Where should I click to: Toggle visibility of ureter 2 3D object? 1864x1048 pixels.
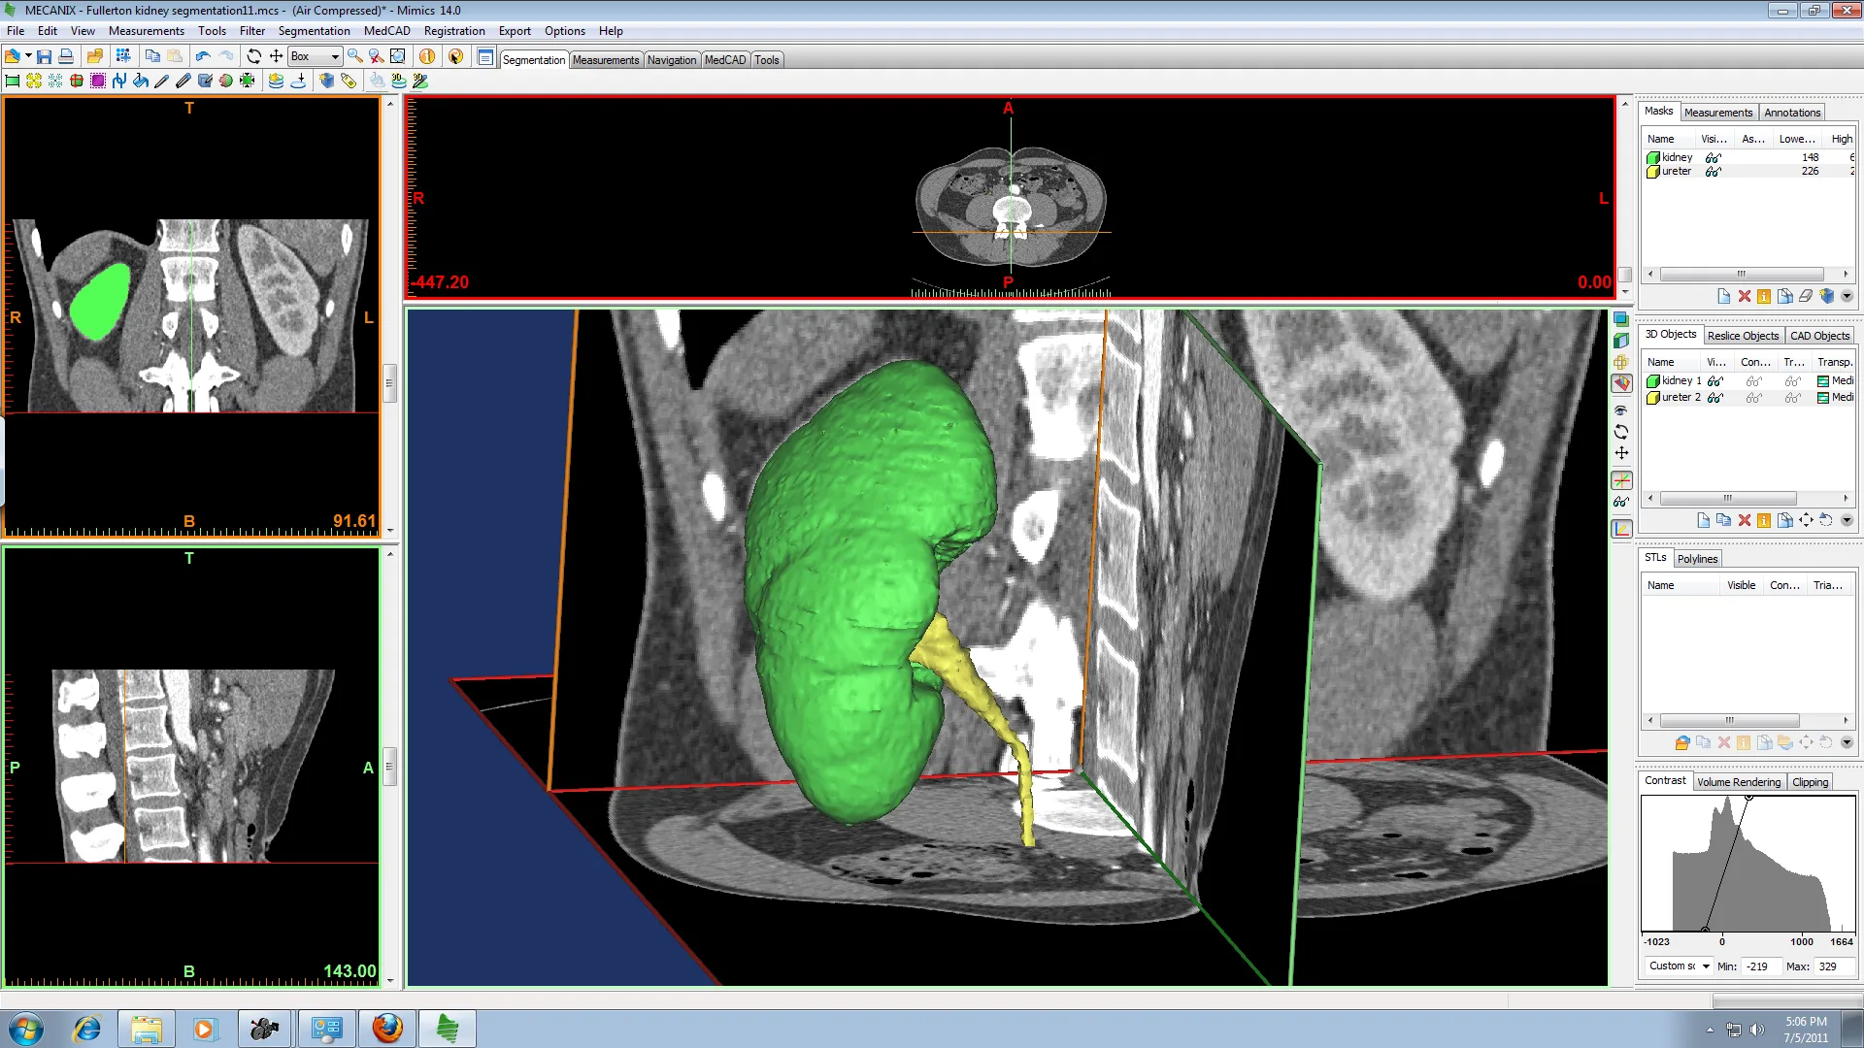pos(1715,398)
